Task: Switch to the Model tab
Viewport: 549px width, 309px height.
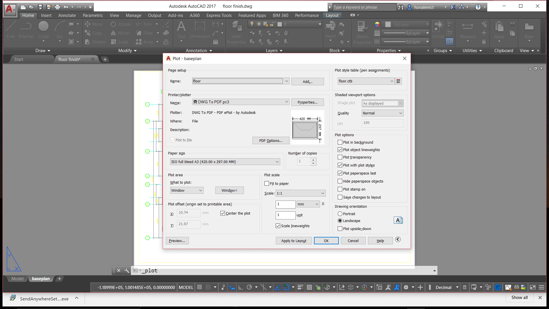Action: [x=17, y=278]
